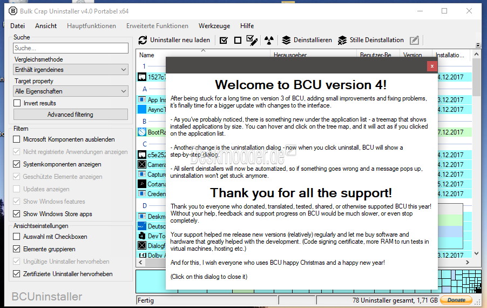Toggle Show Windows Store apps checkbox

pyautogui.click(x=16, y=214)
